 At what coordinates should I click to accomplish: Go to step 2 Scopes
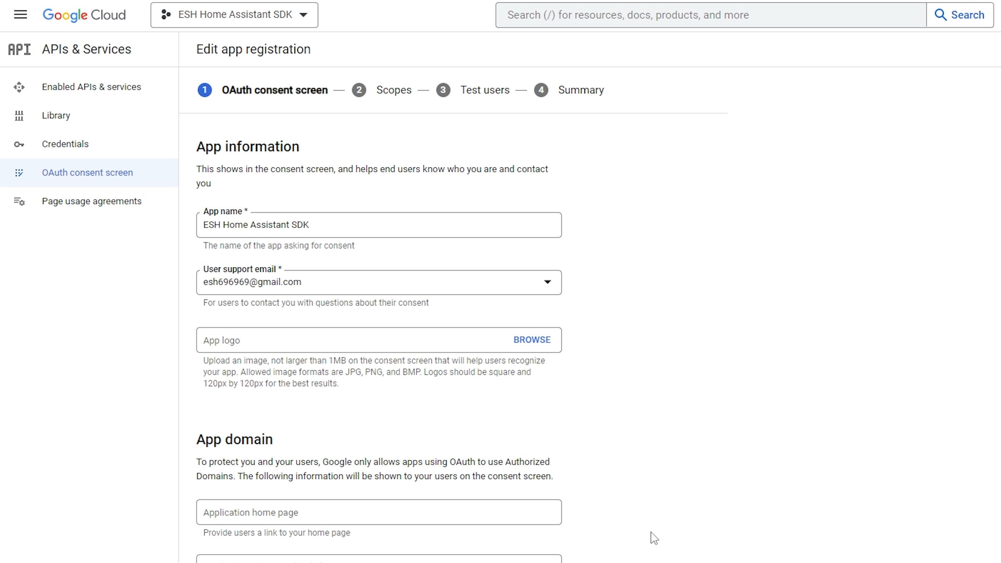pyautogui.click(x=393, y=90)
